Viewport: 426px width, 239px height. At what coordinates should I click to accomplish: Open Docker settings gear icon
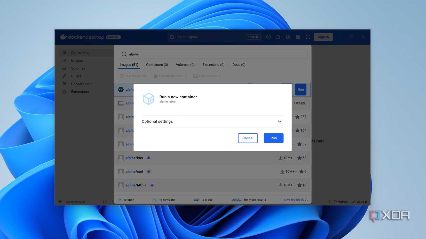coord(298,37)
